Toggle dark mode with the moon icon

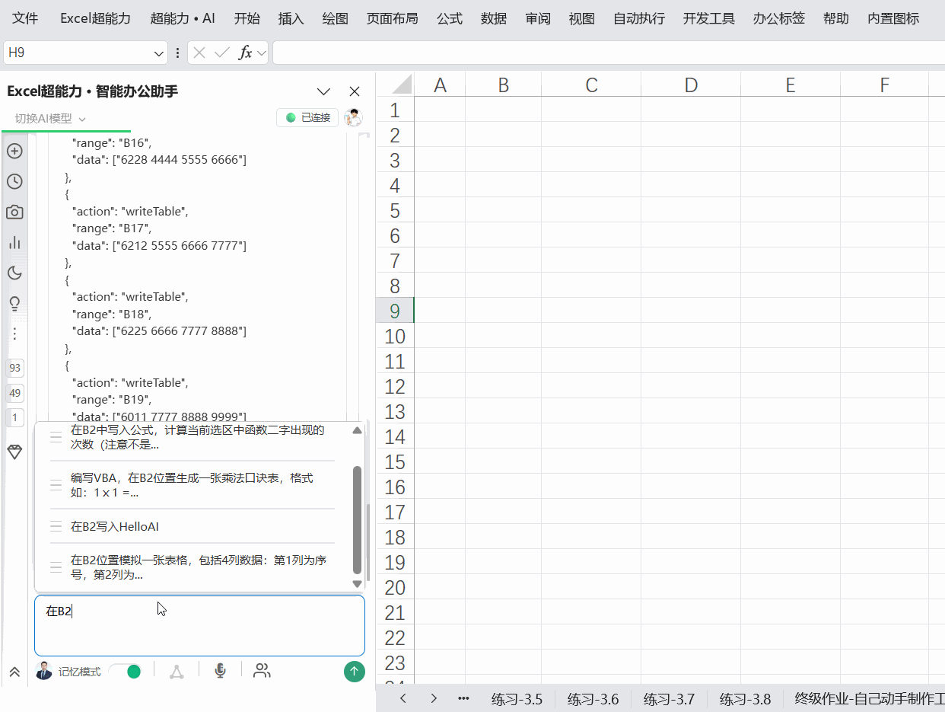(14, 273)
